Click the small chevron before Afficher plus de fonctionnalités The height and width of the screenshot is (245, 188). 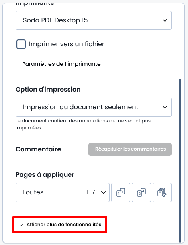(21, 225)
